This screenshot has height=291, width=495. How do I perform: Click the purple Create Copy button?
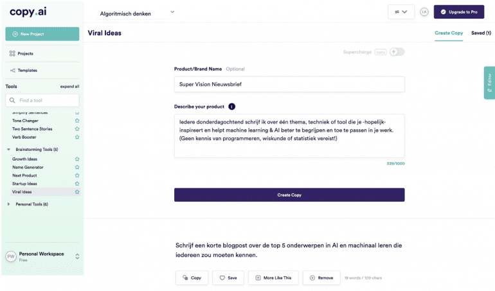pos(289,195)
